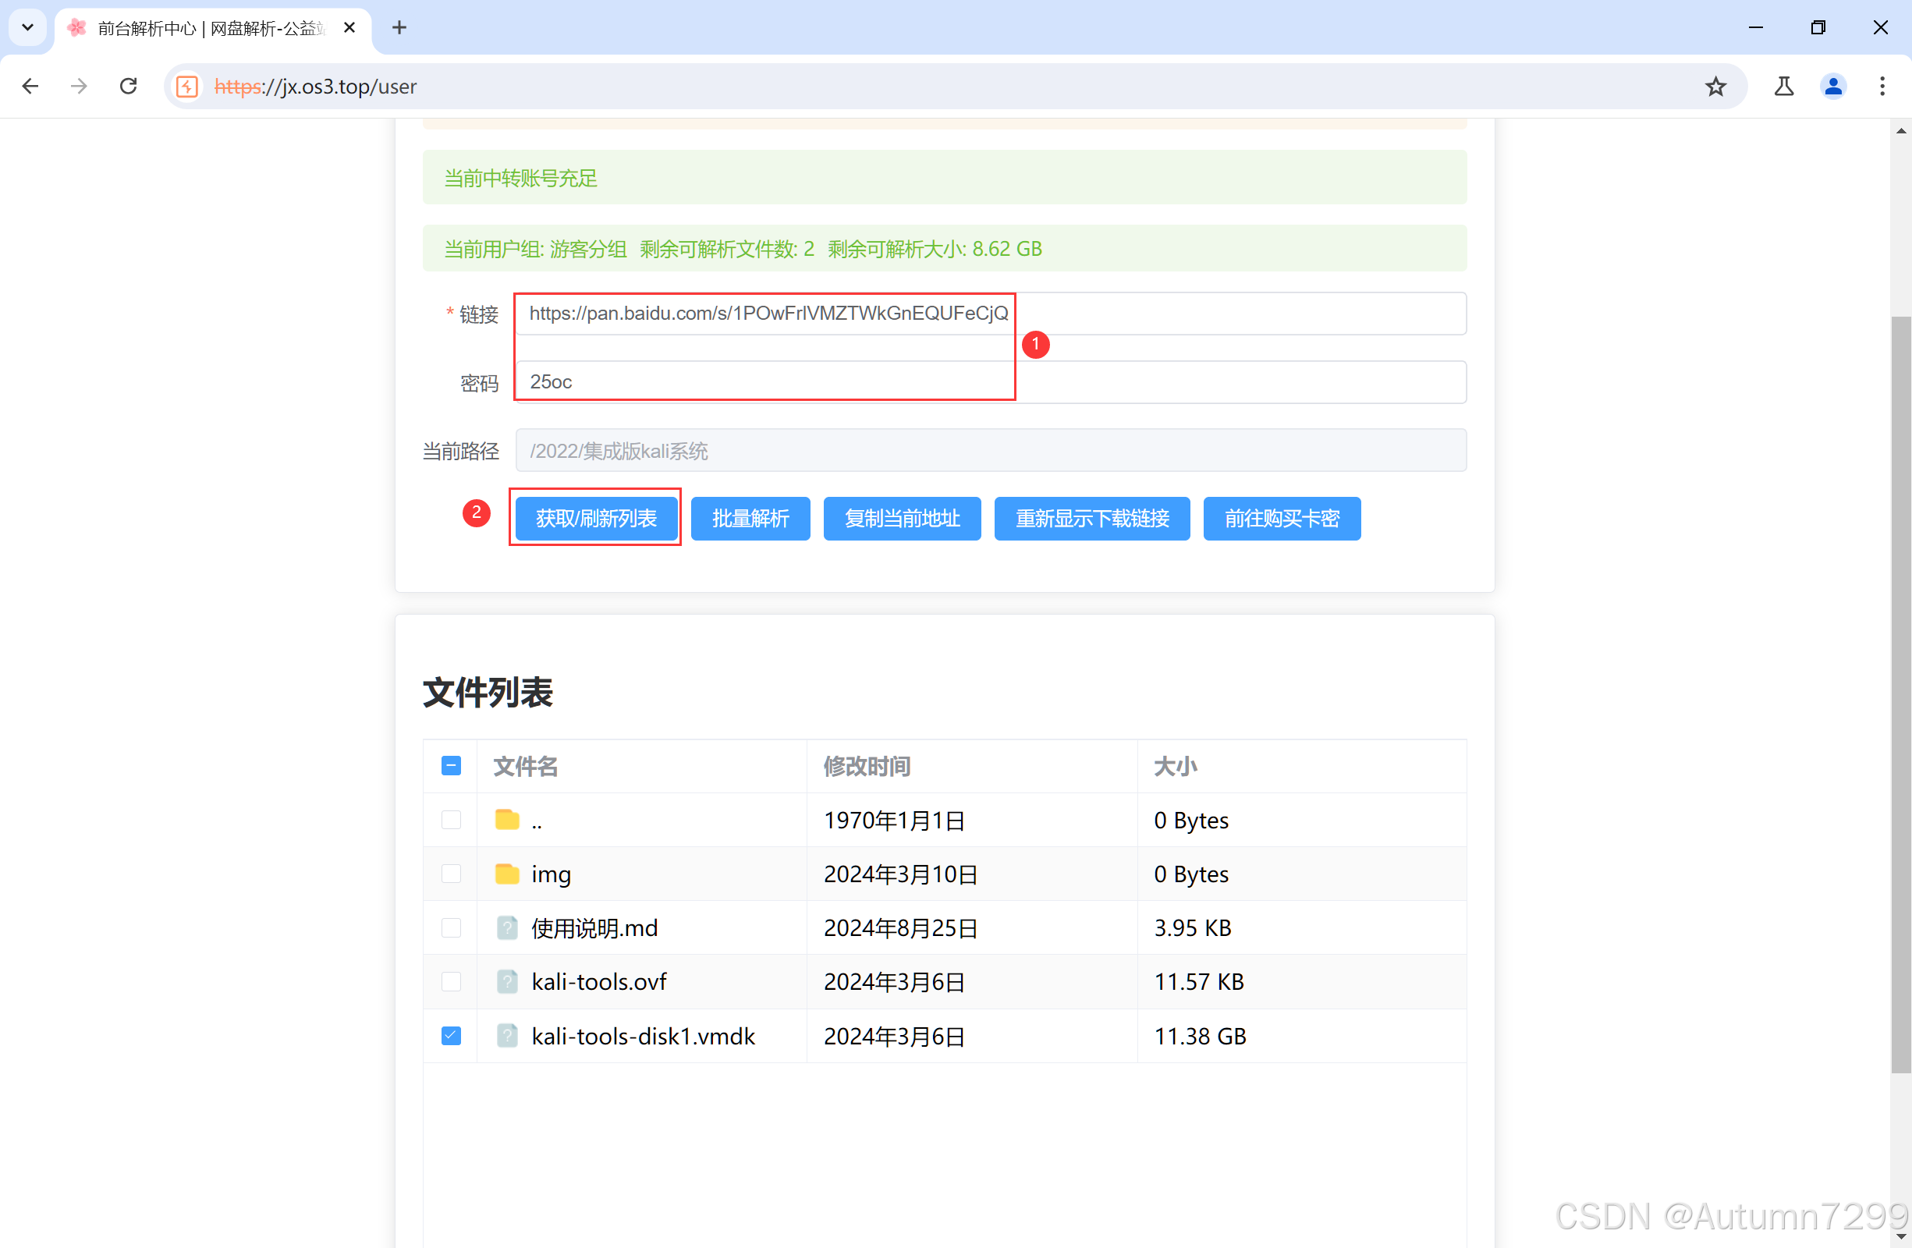Click the site security warning icon
The width and height of the screenshot is (1912, 1248).
click(187, 86)
